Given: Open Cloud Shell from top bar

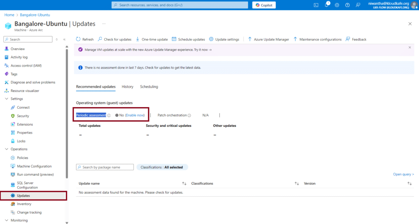Looking at the screenshot, I should tap(316, 5).
